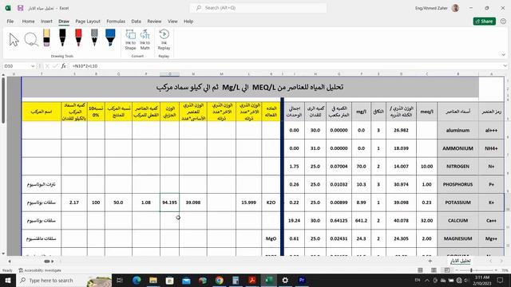Click the vertical scrollbar thumb on left
511x287 pixels.
(3, 100)
